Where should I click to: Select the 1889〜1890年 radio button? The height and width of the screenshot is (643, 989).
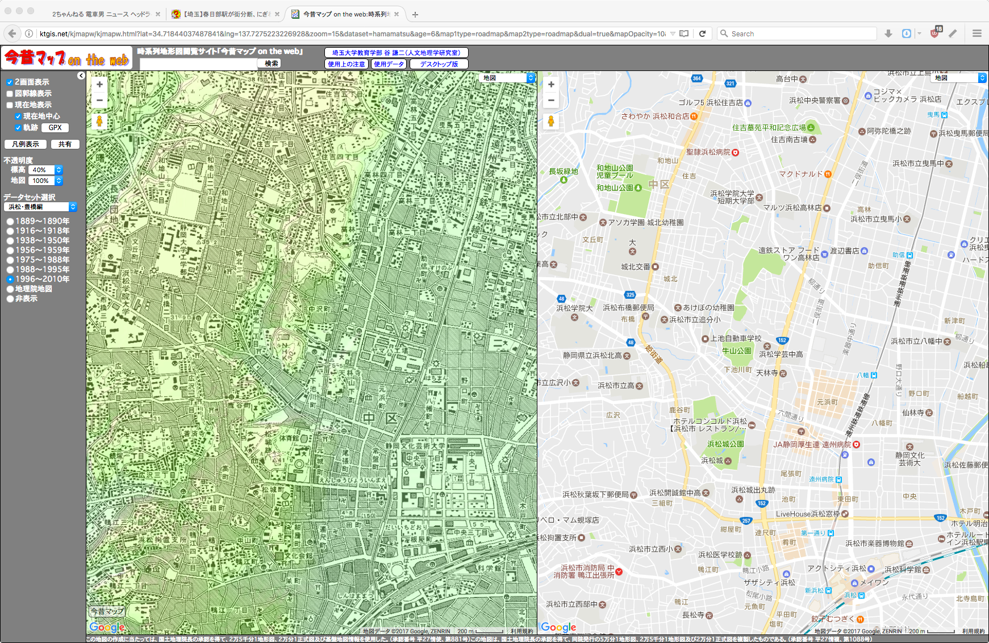[10, 222]
